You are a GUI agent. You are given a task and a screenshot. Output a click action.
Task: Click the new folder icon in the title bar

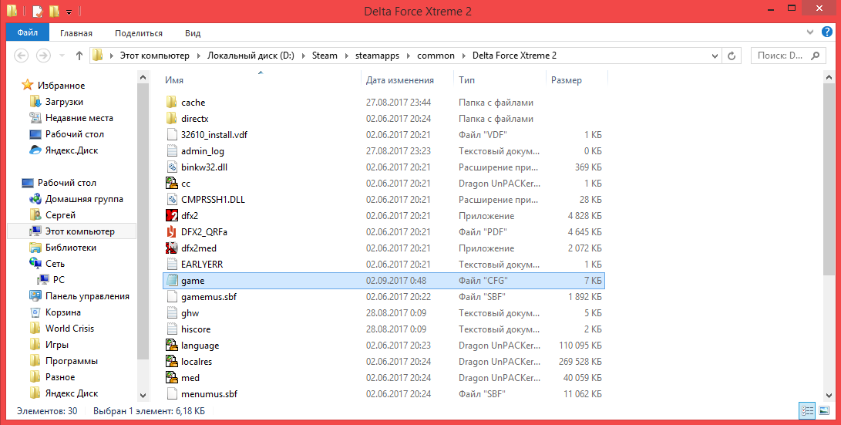[x=54, y=11]
